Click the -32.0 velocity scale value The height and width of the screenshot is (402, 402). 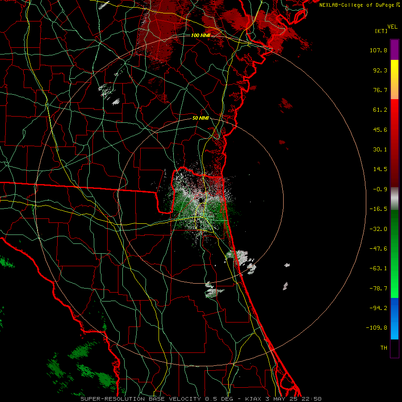point(378,229)
